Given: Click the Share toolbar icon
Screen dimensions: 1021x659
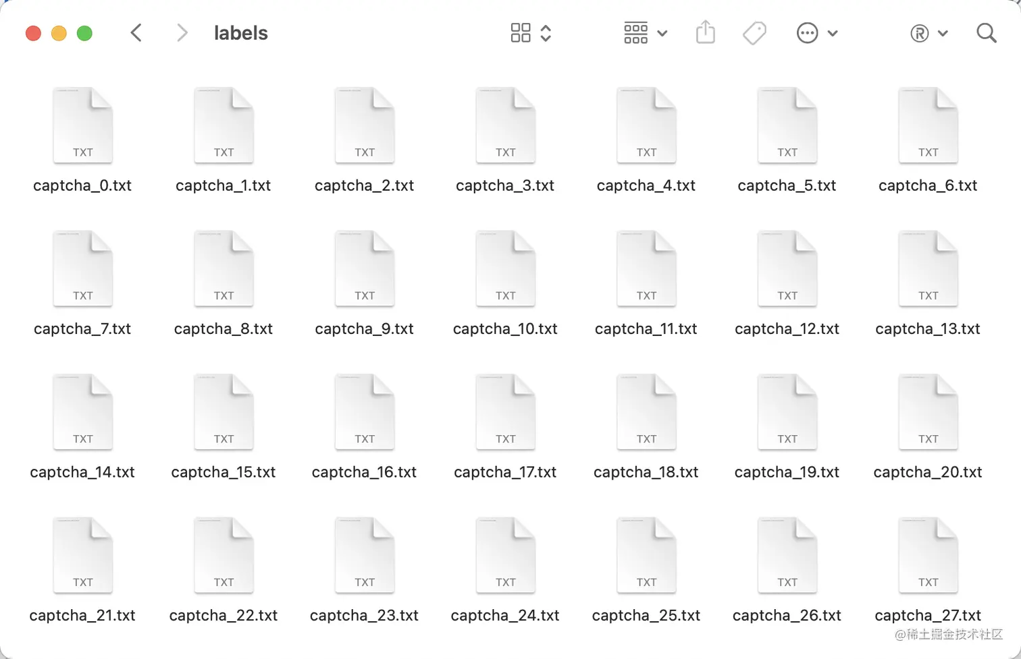Looking at the screenshot, I should [705, 32].
